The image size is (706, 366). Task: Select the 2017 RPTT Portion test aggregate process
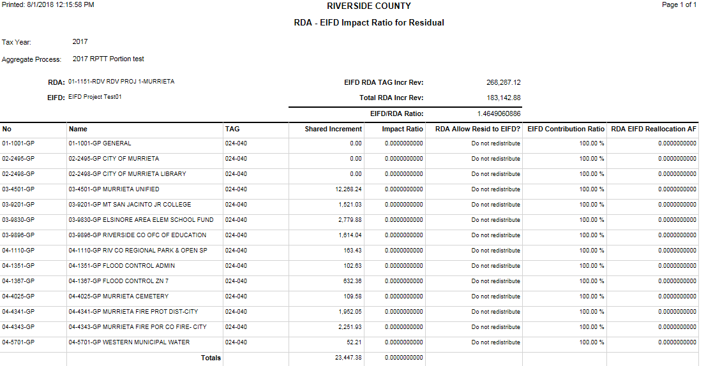(108, 59)
